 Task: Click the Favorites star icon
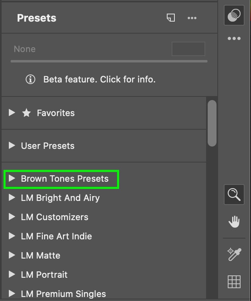pyautogui.click(x=26, y=113)
